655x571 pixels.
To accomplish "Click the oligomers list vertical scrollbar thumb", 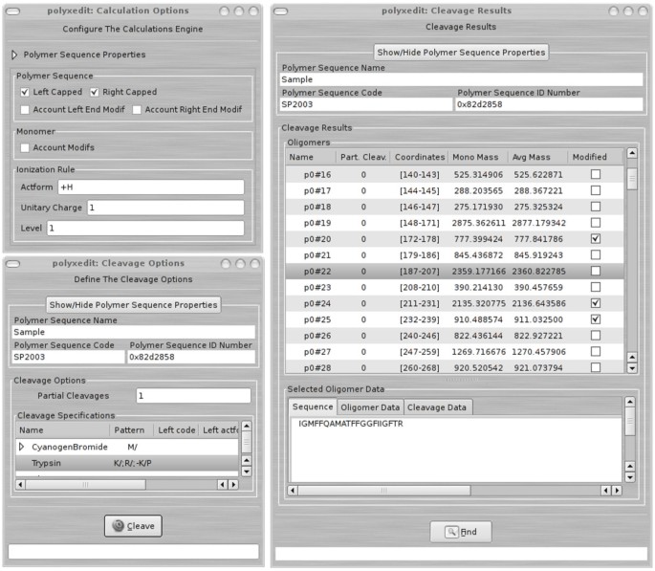I will [x=632, y=180].
